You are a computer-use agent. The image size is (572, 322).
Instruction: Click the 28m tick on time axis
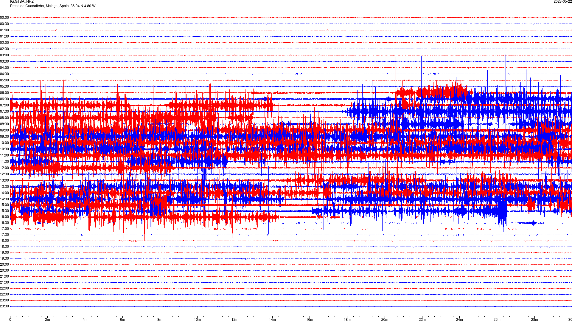click(x=534, y=320)
